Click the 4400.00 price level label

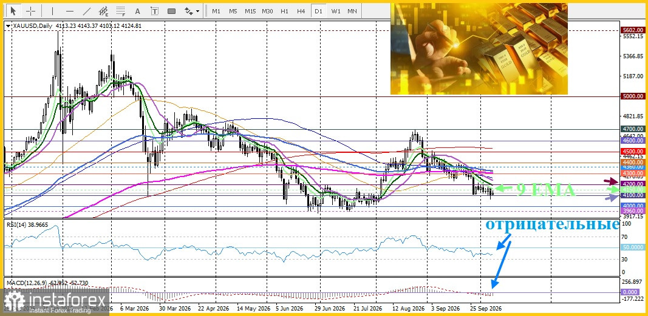[x=633, y=163]
